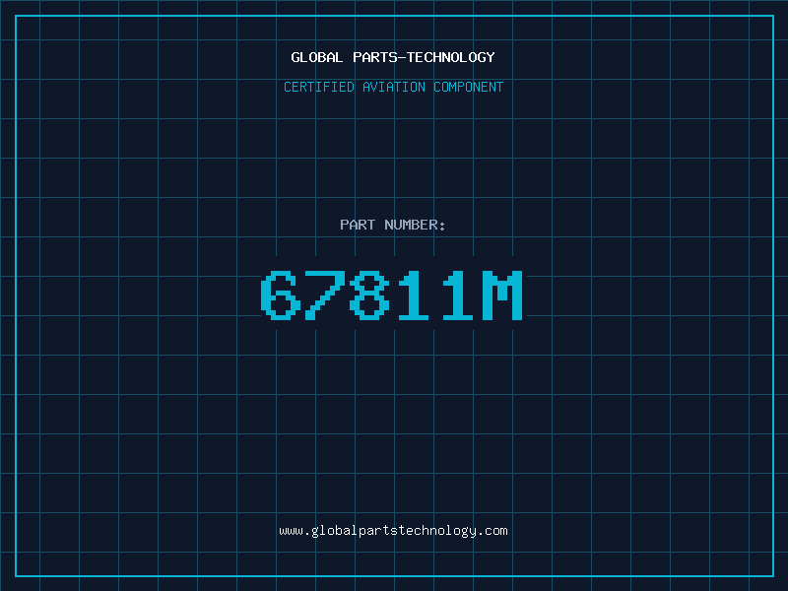Click the PART NUMBER: label
The height and width of the screenshot is (591, 788).
(x=392, y=225)
